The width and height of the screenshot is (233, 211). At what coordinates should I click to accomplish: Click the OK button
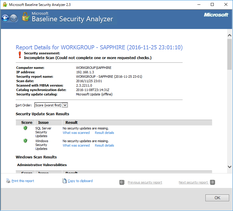(217, 198)
